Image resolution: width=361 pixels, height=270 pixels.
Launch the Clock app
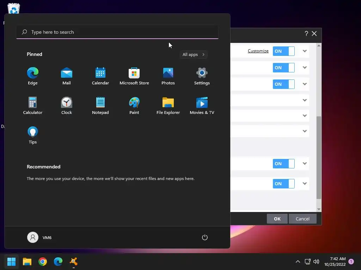(x=67, y=105)
